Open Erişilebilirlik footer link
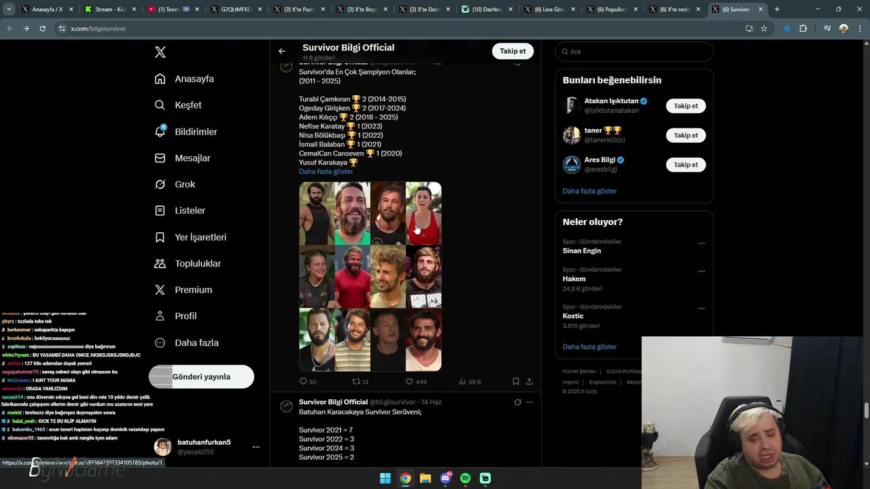 coord(602,382)
